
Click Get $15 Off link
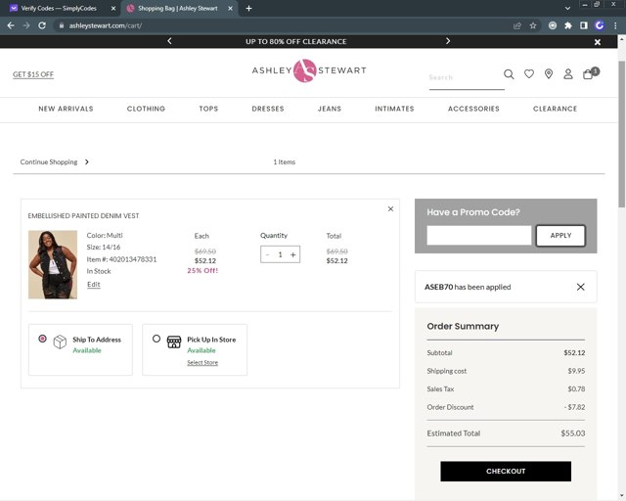(x=33, y=74)
